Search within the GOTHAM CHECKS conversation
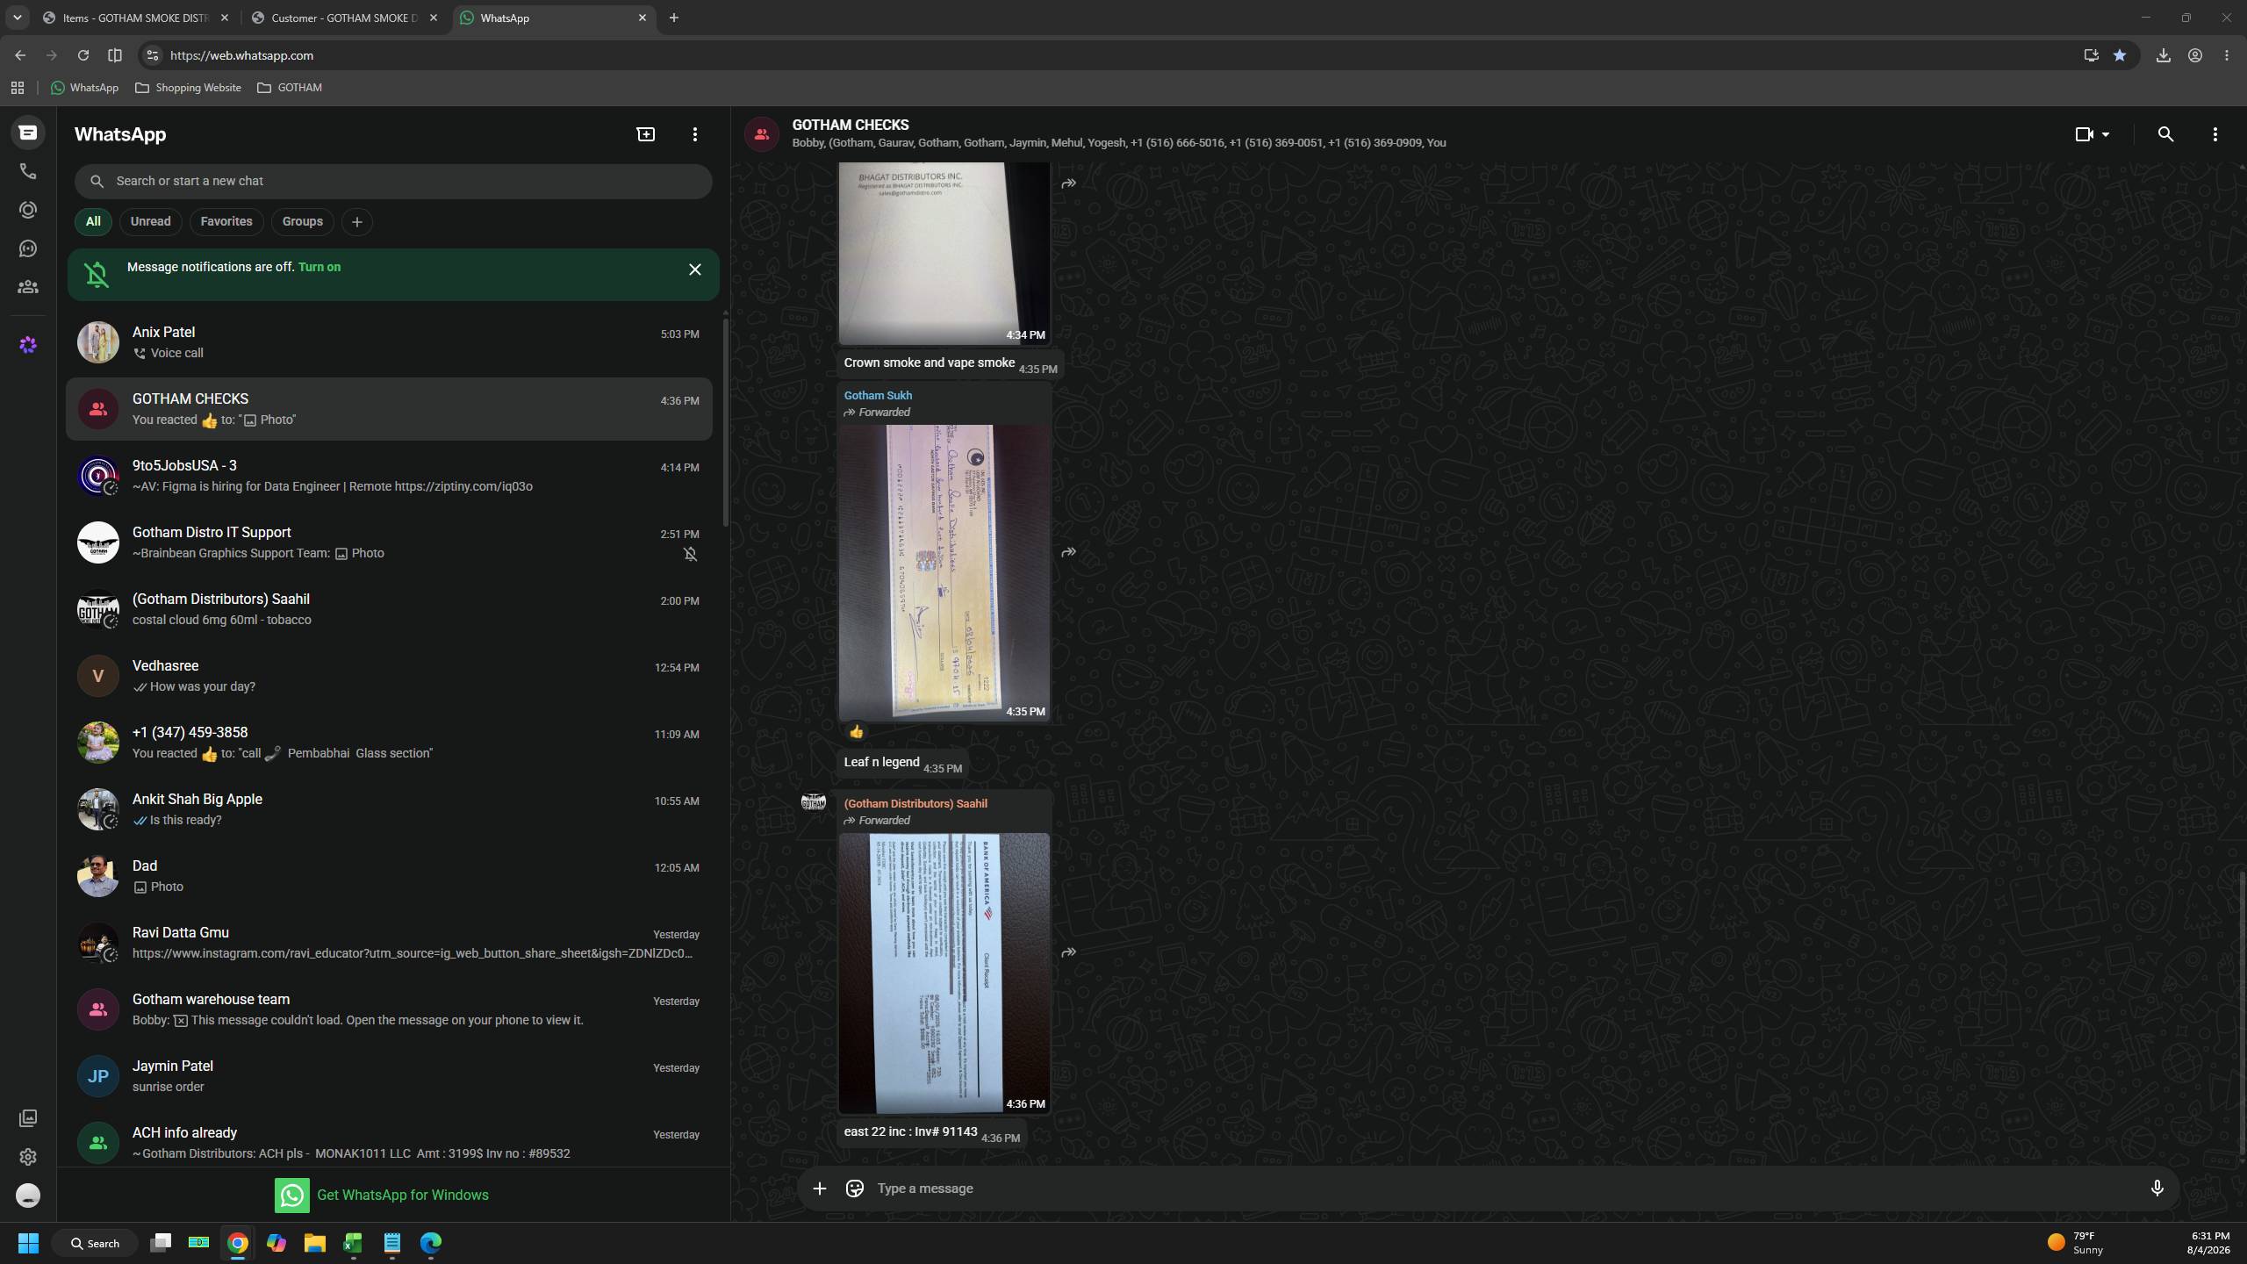 pyautogui.click(x=2165, y=134)
